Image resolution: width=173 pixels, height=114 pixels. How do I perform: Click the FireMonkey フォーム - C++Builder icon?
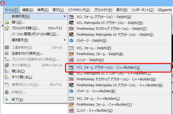(x=71, y=105)
